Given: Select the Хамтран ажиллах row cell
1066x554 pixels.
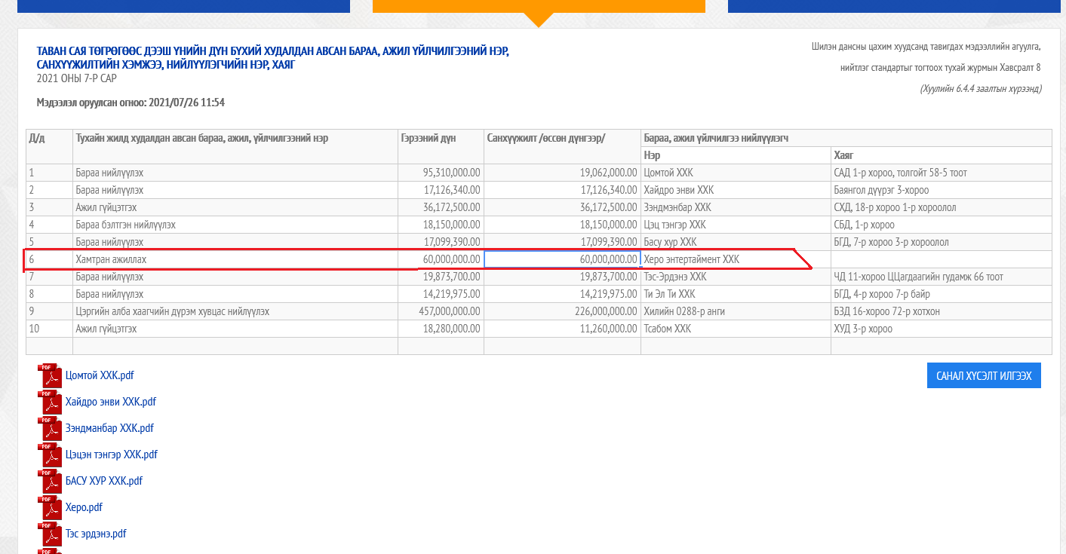Looking at the screenshot, I should coord(235,259).
